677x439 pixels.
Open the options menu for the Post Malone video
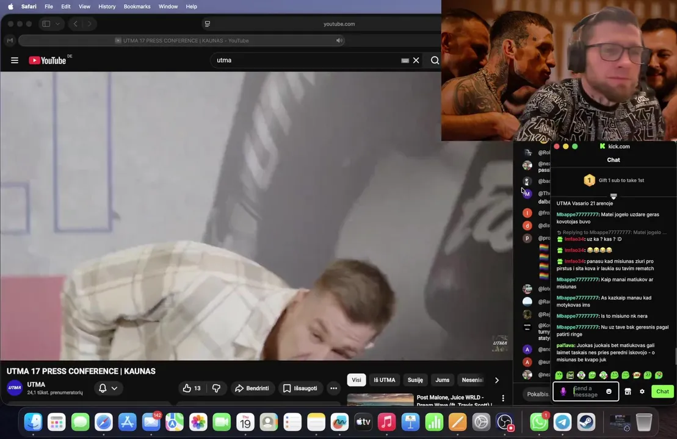pos(503,399)
